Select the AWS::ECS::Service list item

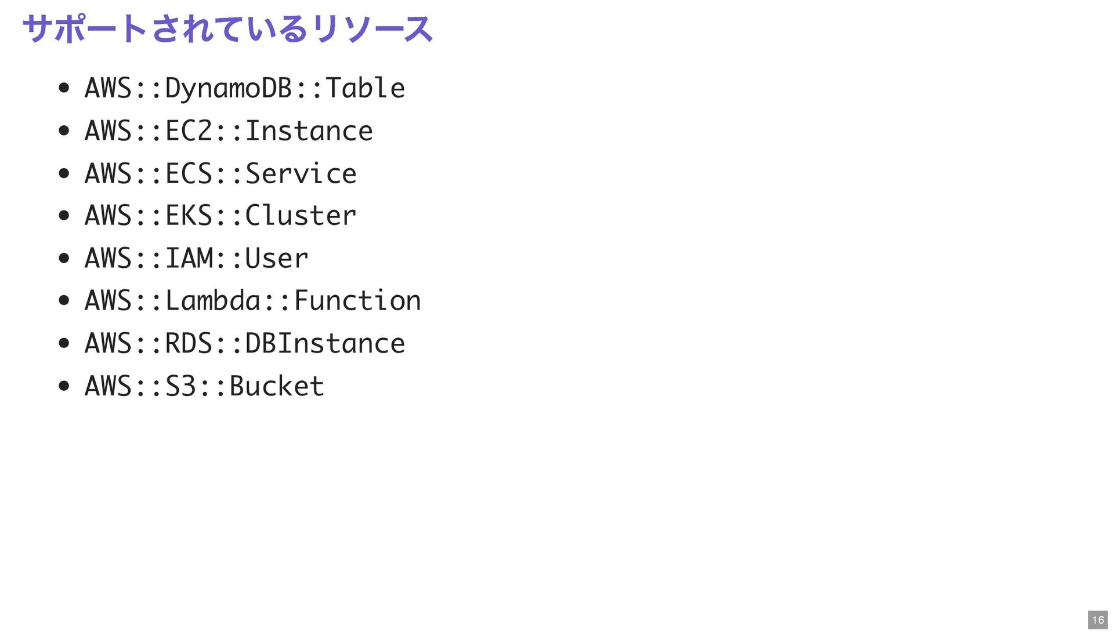pyautogui.click(x=220, y=173)
